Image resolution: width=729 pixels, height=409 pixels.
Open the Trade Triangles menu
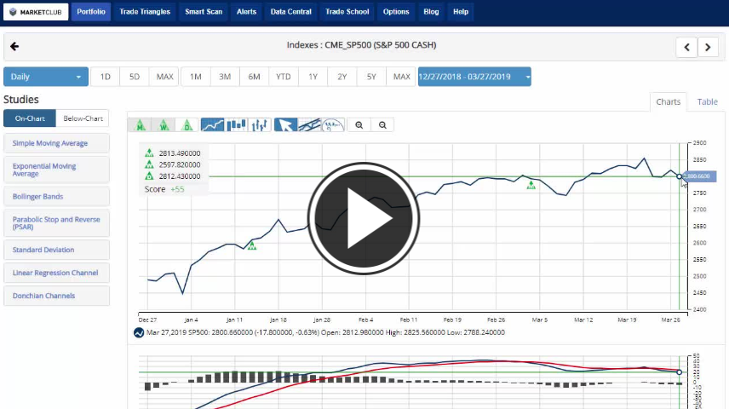(x=145, y=12)
